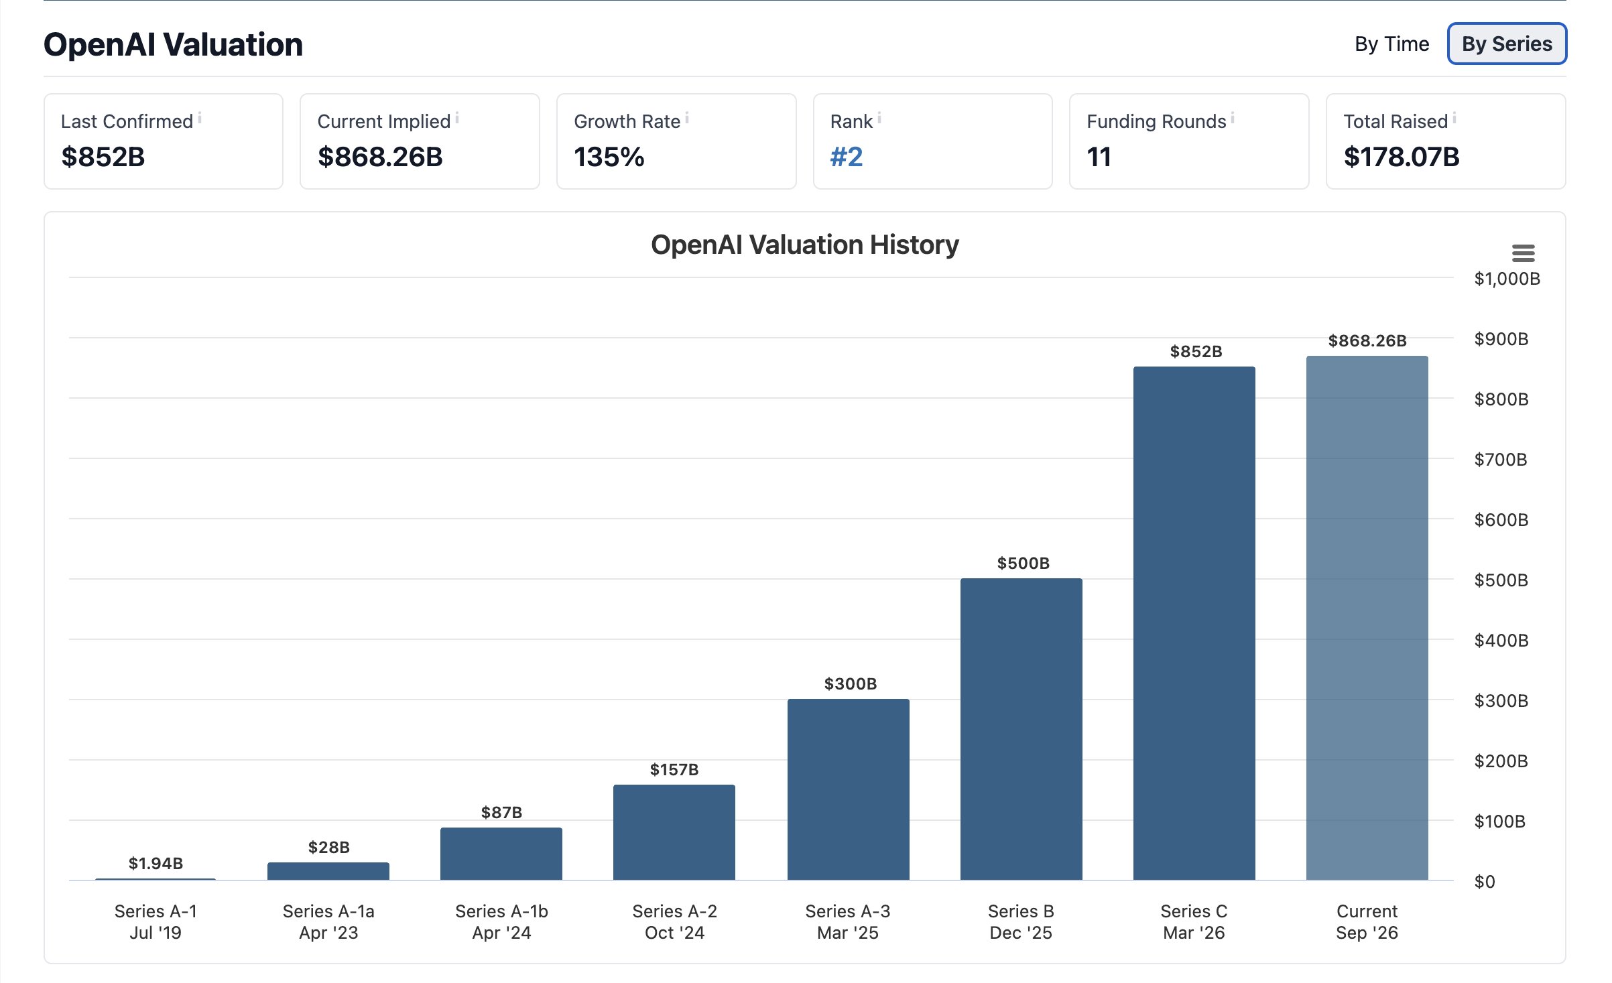This screenshot has height=983, width=1612.
Task: Click the Series A-2 axis label
Action: coord(674,921)
